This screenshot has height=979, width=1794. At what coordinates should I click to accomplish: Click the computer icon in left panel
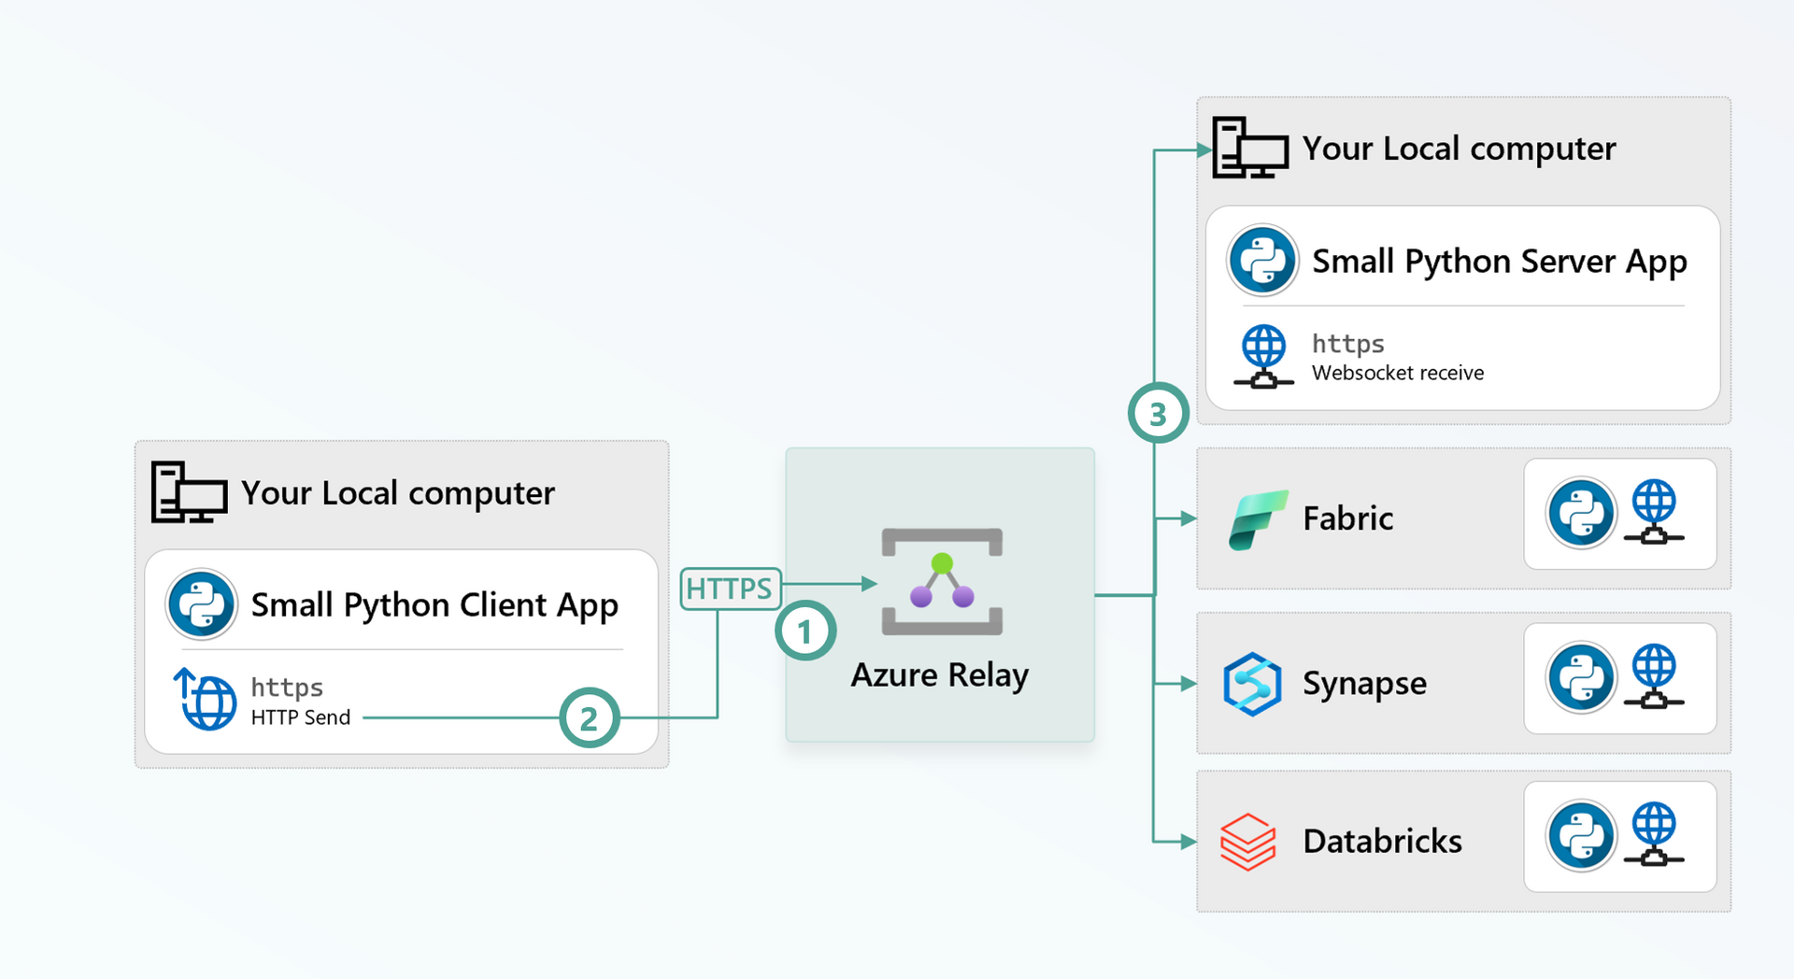pos(189,491)
